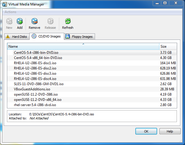Click the OK button
185x145 pixels.
coord(146,131)
